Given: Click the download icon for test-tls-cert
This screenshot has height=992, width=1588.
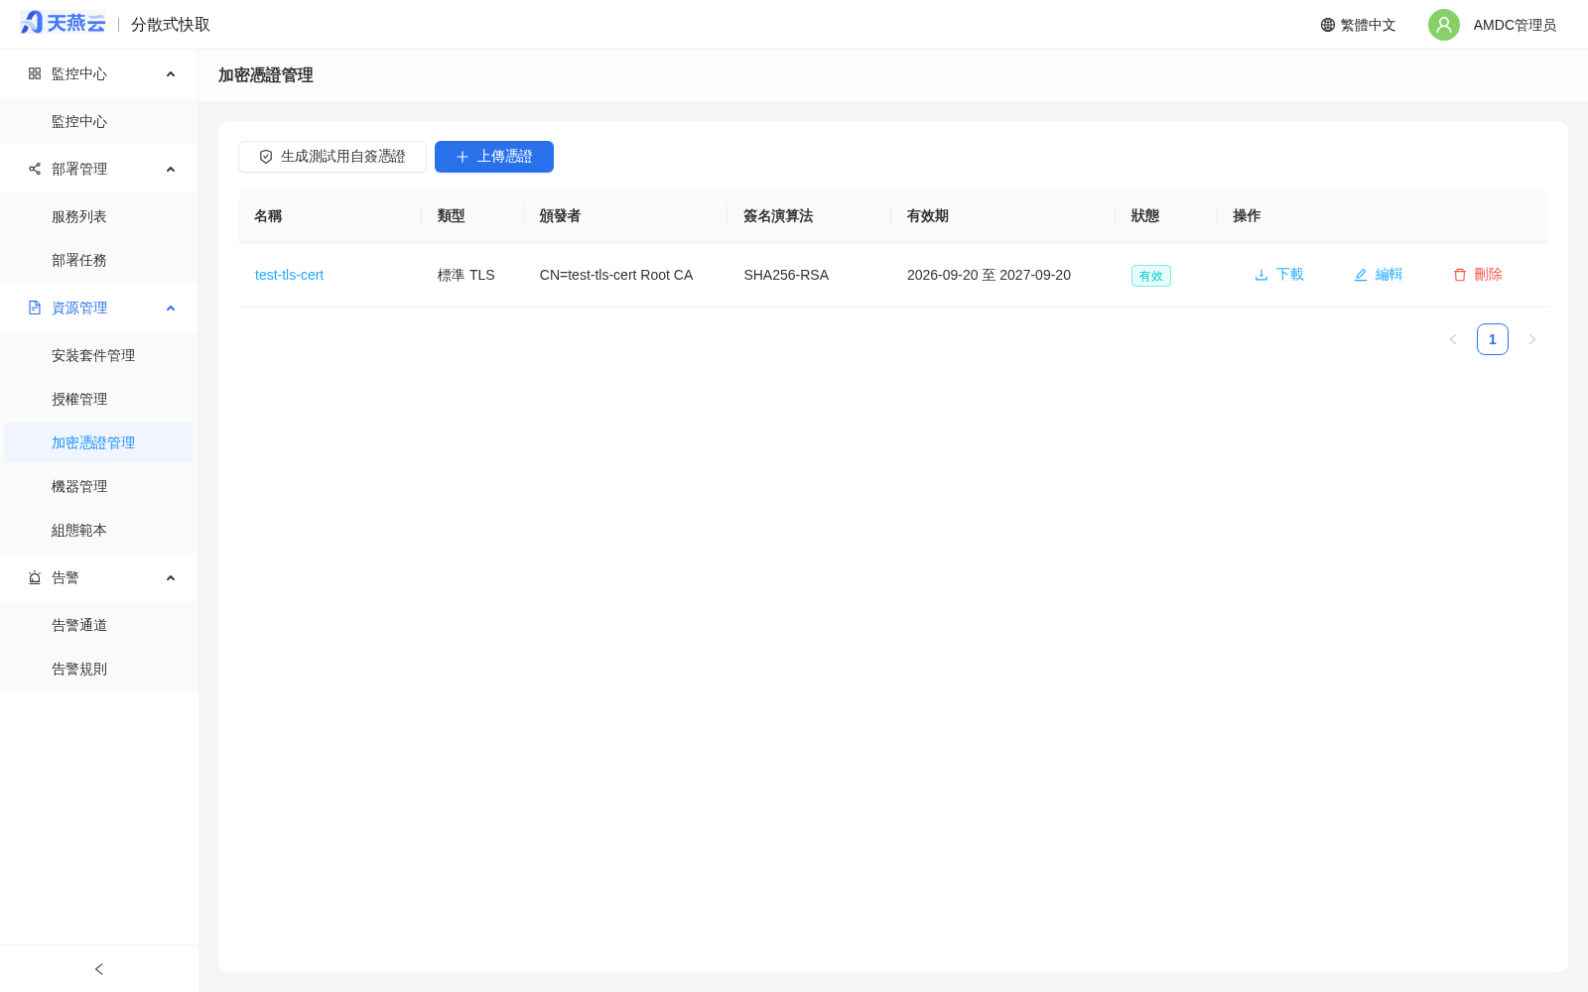Looking at the screenshot, I should (x=1261, y=275).
